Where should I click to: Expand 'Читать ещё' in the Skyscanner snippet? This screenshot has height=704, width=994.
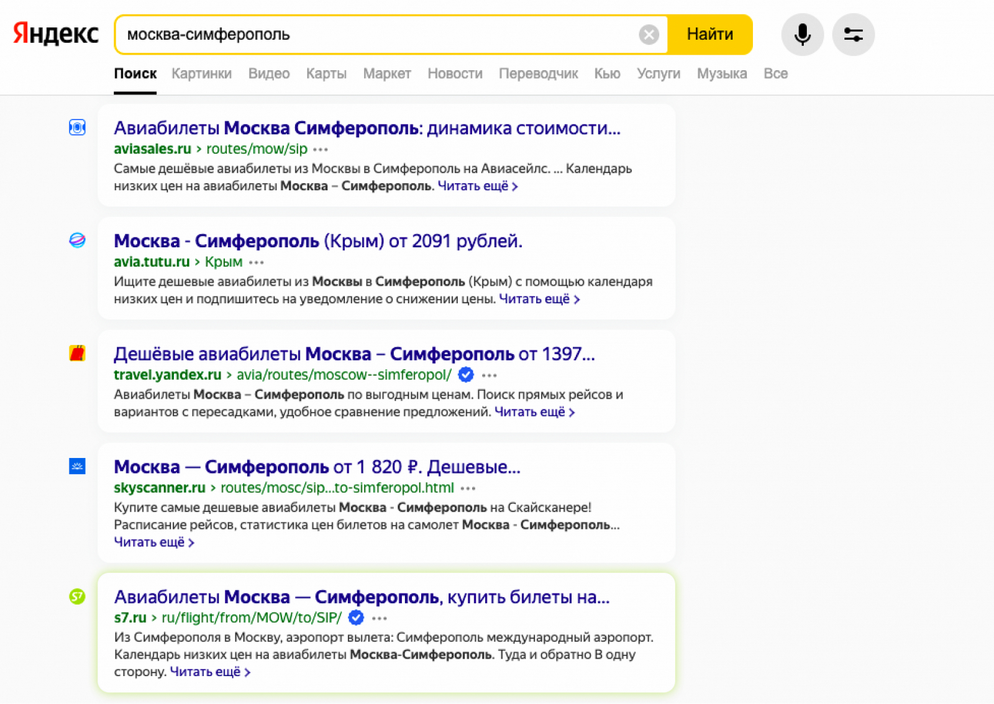click(154, 542)
